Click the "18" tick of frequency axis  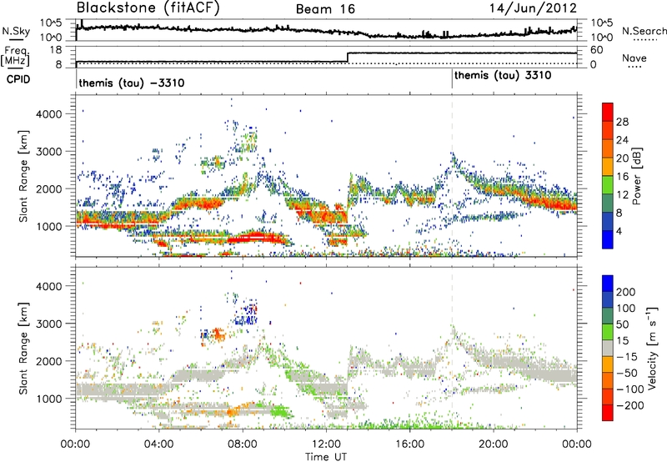pos(55,50)
